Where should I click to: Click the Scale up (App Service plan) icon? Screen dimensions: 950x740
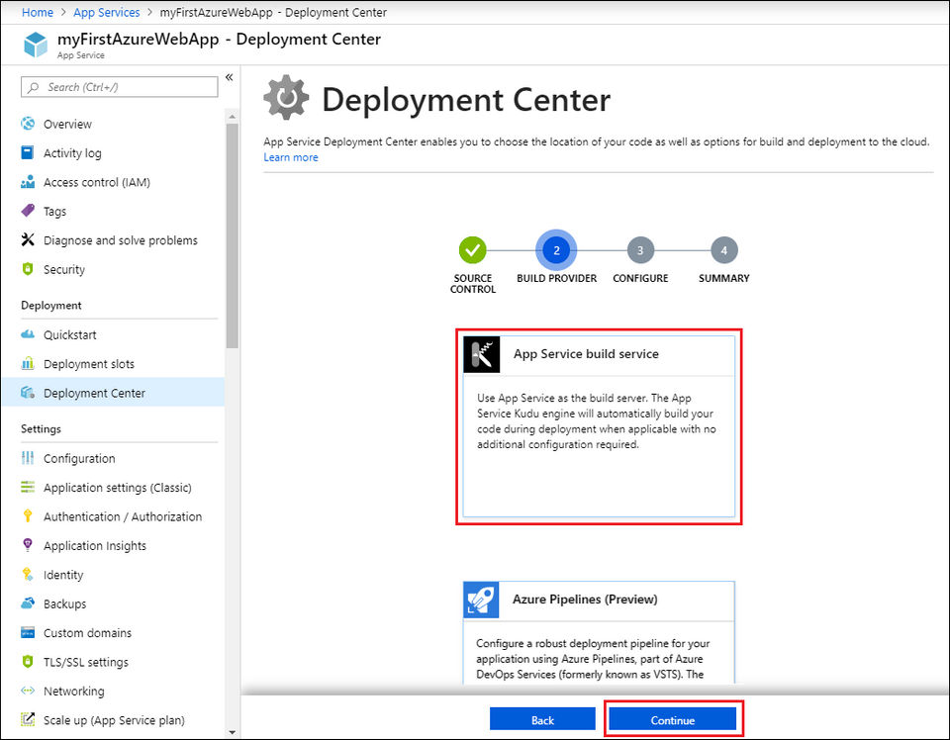point(28,719)
